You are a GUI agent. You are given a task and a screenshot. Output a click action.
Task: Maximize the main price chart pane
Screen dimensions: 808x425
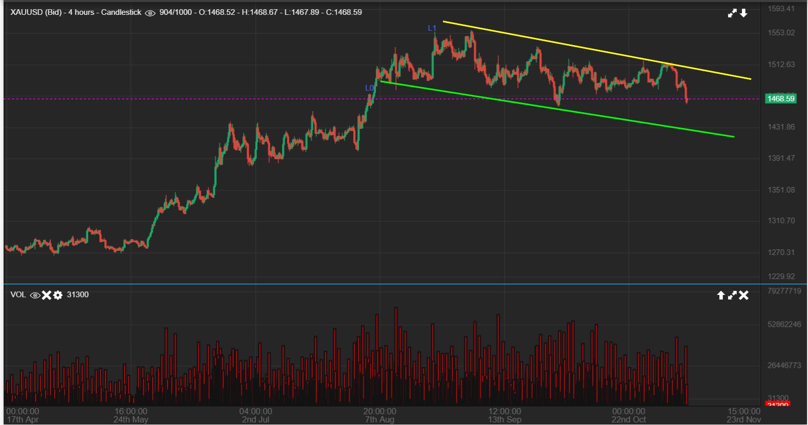[x=732, y=13]
